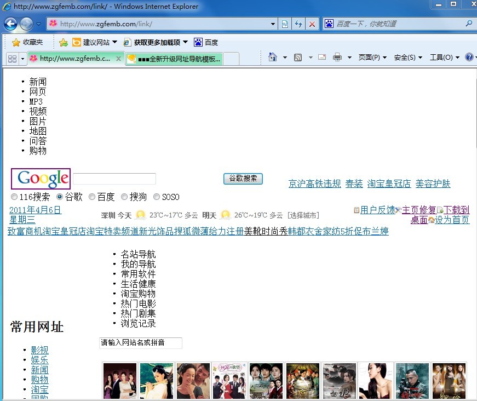Click the 名站导航 list item

click(138, 254)
